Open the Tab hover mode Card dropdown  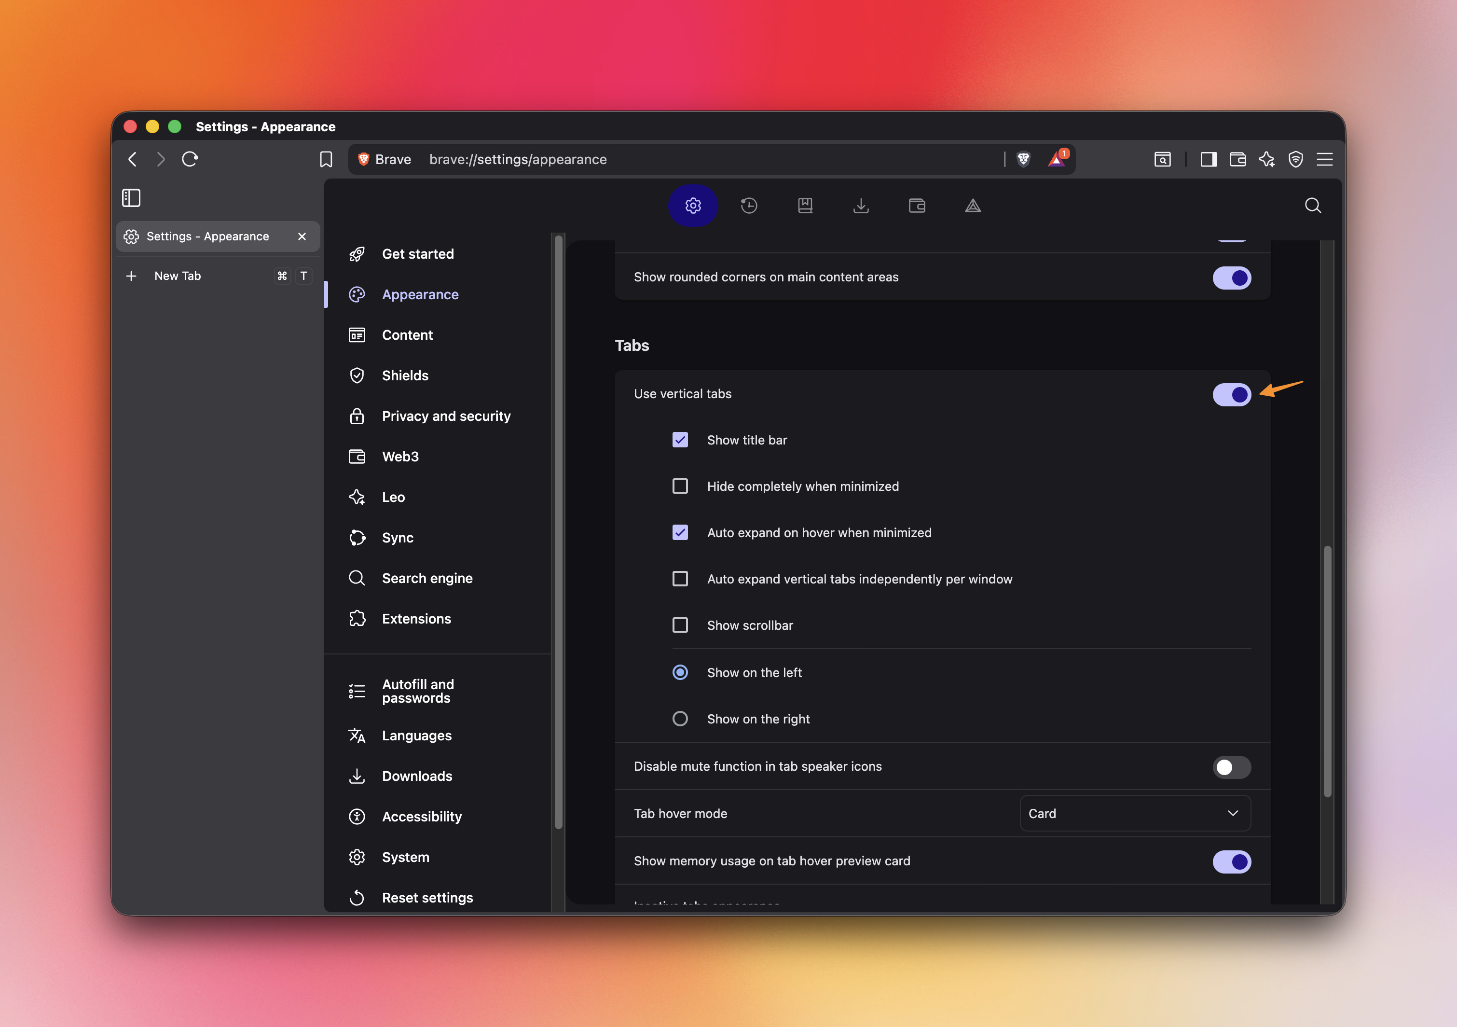(1135, 813)
